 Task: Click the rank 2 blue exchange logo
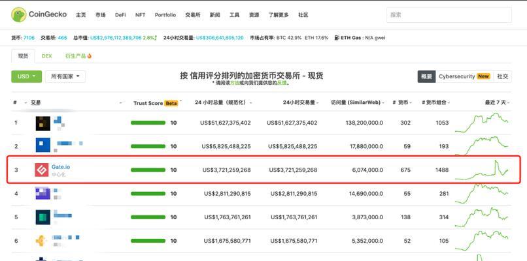point(43,145)
